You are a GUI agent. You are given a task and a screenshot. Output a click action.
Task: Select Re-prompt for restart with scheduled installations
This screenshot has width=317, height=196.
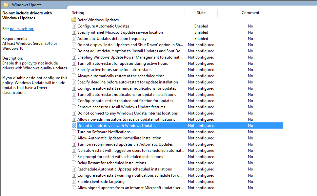point(120,157)
